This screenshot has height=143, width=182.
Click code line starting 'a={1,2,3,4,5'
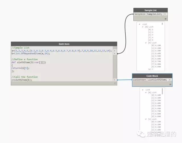coord(62,51)
